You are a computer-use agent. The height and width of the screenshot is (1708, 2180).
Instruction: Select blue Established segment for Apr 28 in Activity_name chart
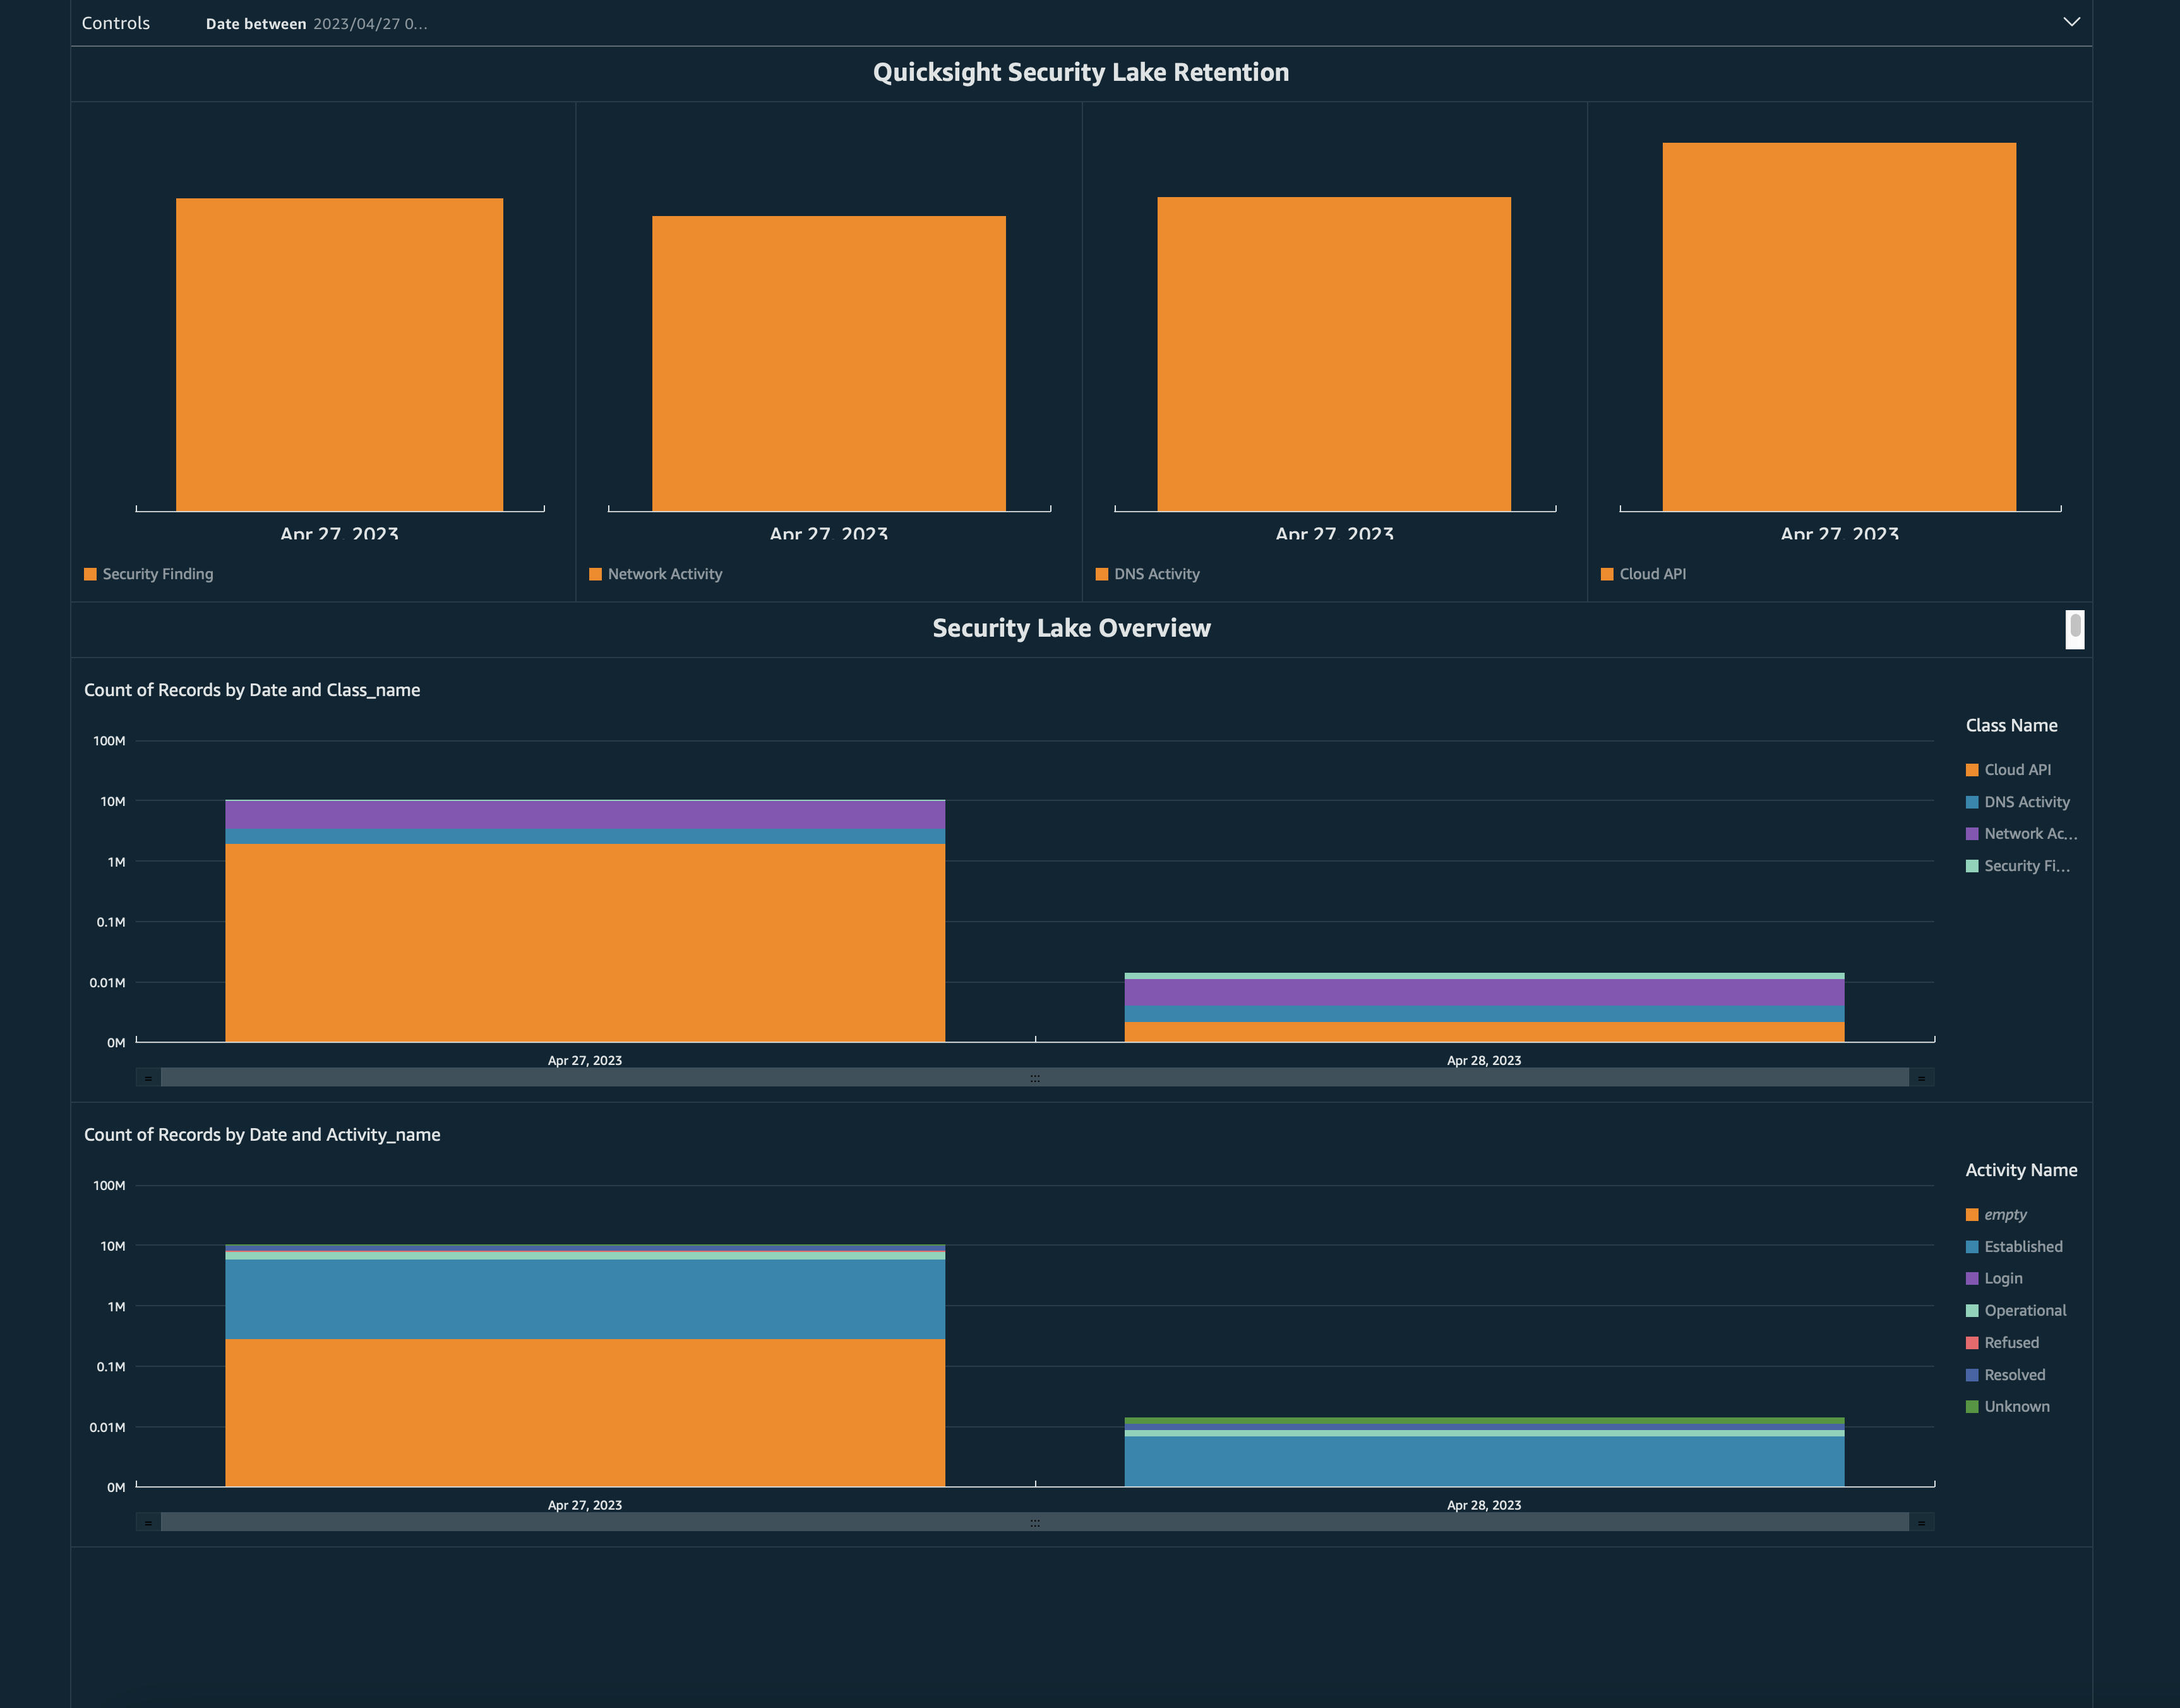[x=1484, y=1462]
